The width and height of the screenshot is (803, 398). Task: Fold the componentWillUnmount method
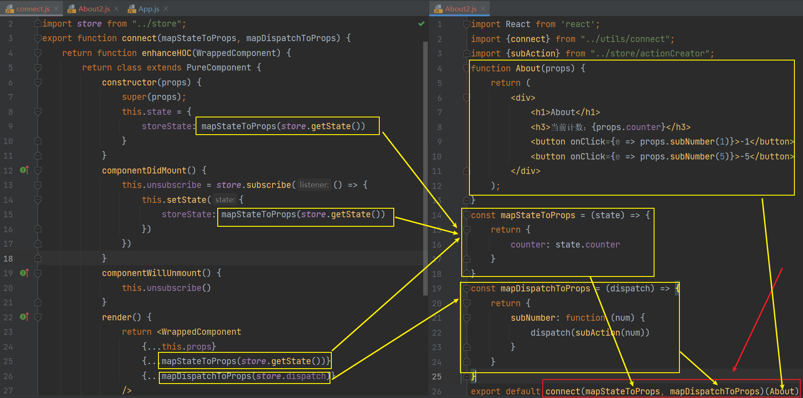click(x=38, y=273)
